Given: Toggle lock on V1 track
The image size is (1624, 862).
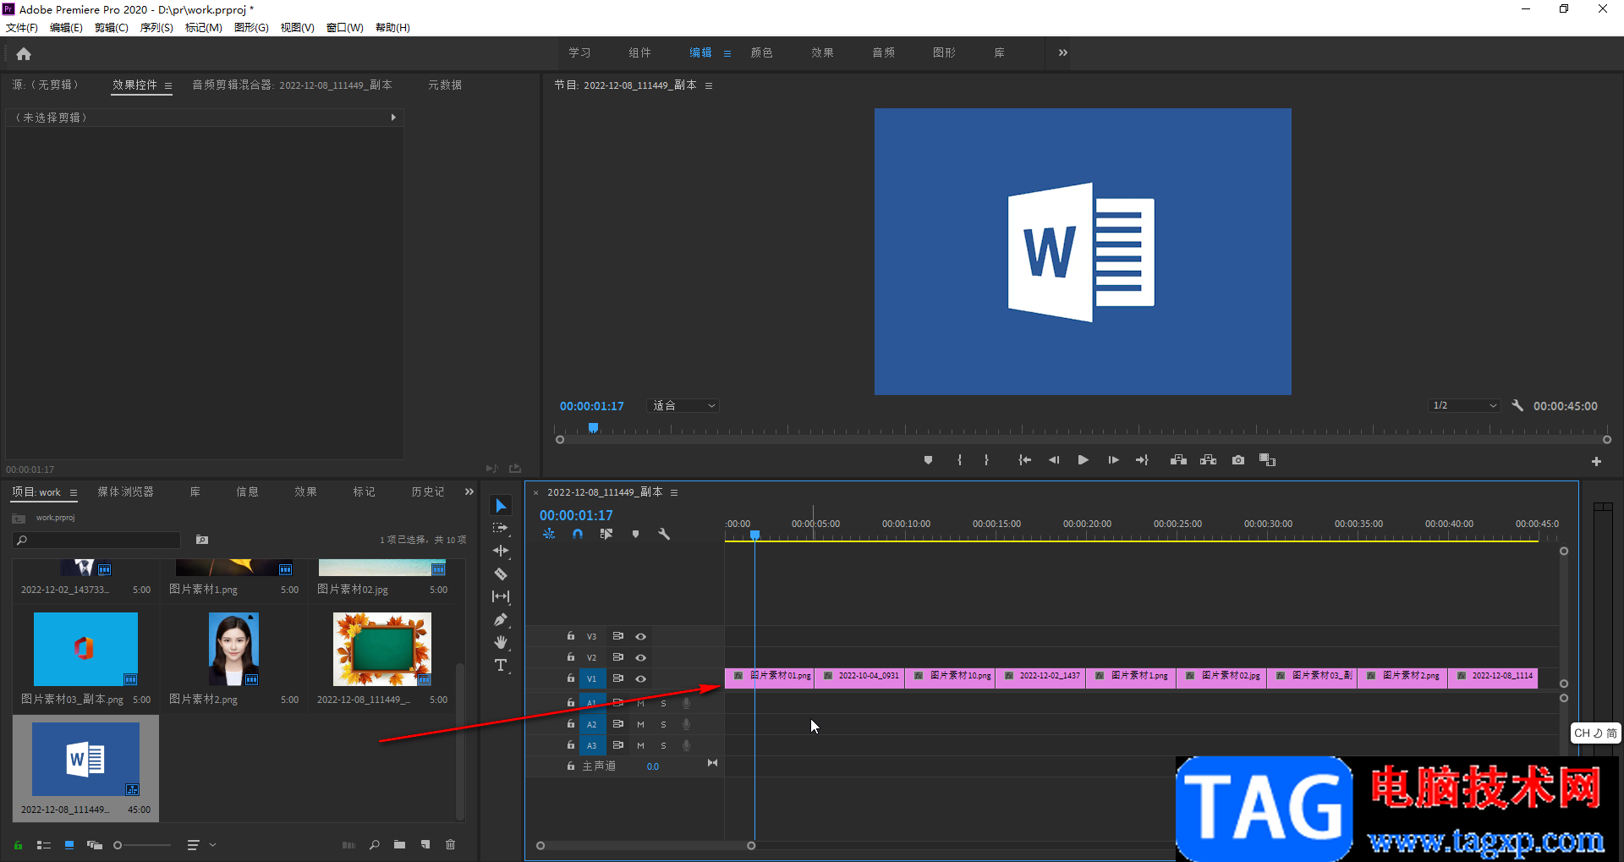Looking at the screenshot, I should pos(571,678).
